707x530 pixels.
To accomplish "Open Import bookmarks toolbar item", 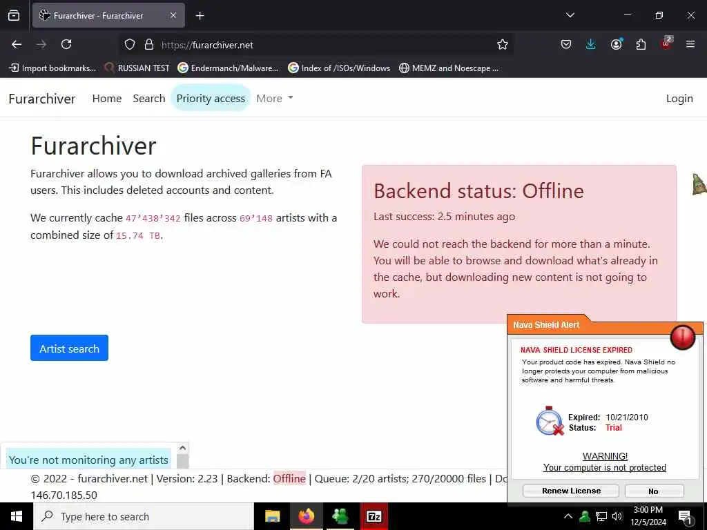I will tap(52, 68).
